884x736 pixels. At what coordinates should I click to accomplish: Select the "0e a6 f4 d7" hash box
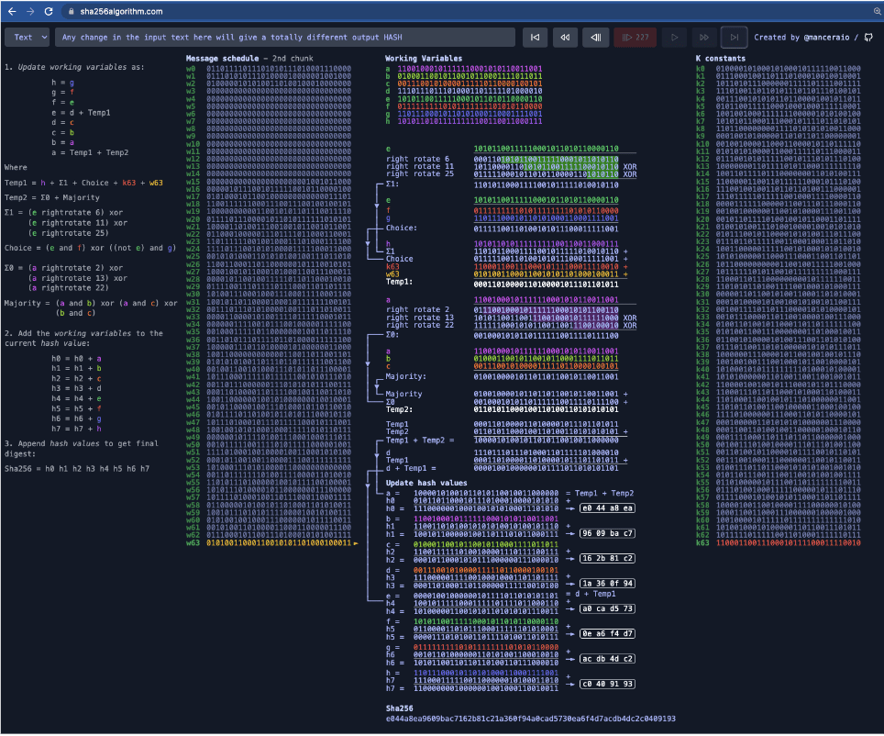pos(607,634)
